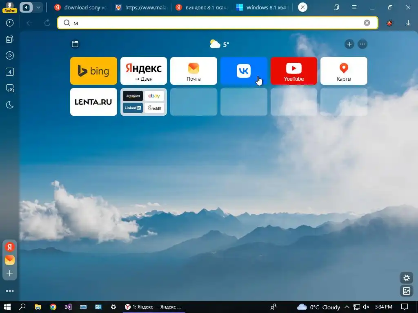Screen dimensions: 418x313
Task: Switch to the 'https://www.mala' tab
Action: coord(141,7)
